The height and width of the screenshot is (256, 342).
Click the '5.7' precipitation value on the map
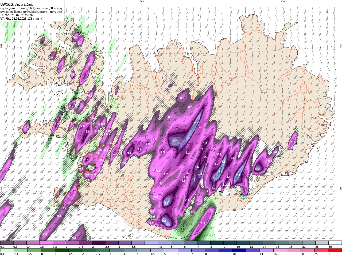click(x=166, y=203)
